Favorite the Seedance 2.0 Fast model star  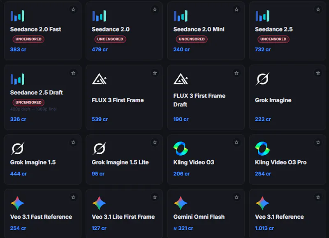tap(73, 9)
